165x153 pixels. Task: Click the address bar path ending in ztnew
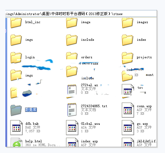(x=81, y=14)
